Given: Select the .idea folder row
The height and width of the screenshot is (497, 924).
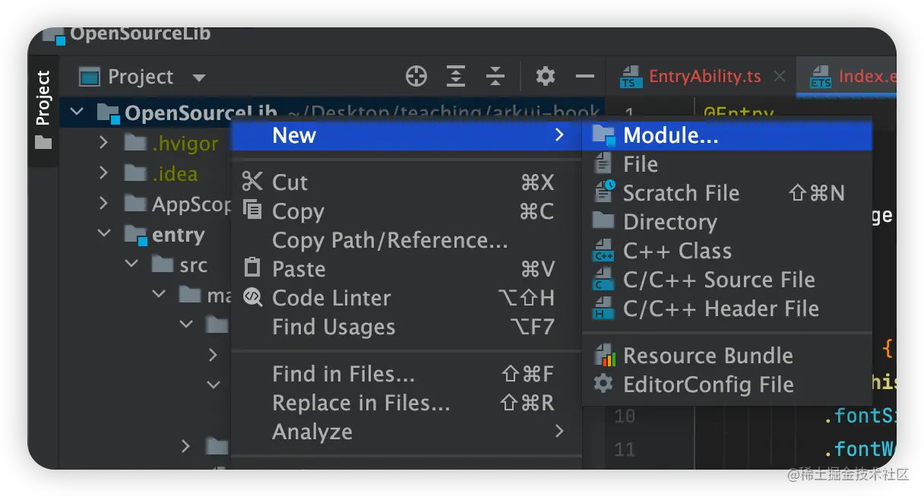Looking at the screenshot, I should pyautogui.click(x=144, y=173).
